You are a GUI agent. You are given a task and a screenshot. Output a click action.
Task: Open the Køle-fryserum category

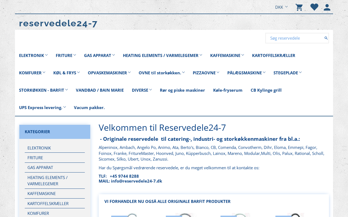click(228, 90)
